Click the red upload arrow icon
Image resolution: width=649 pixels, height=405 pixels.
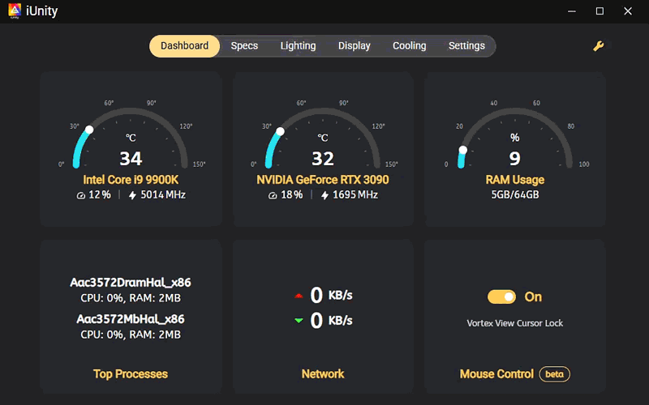click(x=299, y=295)
